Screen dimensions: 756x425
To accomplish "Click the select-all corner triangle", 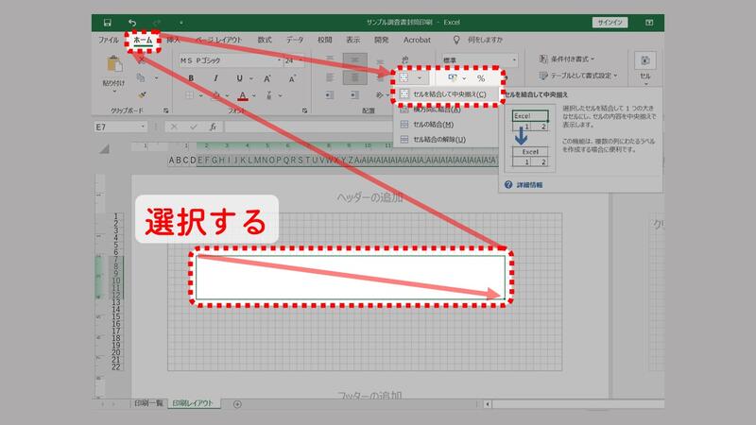I will (x=104, y=149).
